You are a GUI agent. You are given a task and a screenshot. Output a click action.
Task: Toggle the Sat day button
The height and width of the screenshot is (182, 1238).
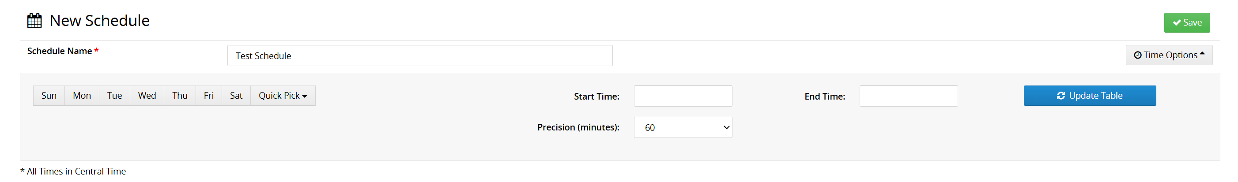pyautogui.click(x=236, y=96)
